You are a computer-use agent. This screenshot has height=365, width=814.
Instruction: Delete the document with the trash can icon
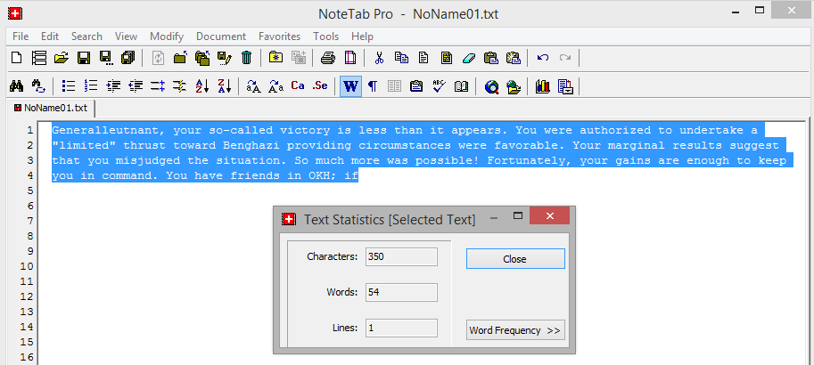247,58
